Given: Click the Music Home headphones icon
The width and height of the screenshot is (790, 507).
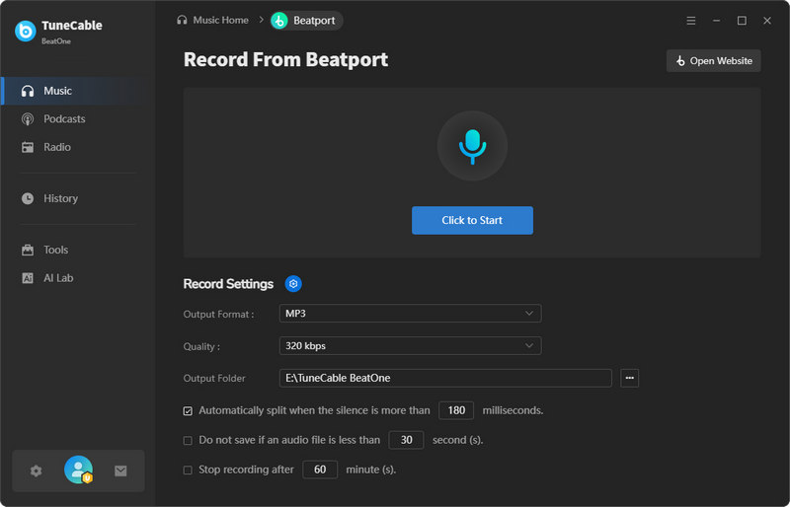Looking at the screenshot, I should (182, 20).
